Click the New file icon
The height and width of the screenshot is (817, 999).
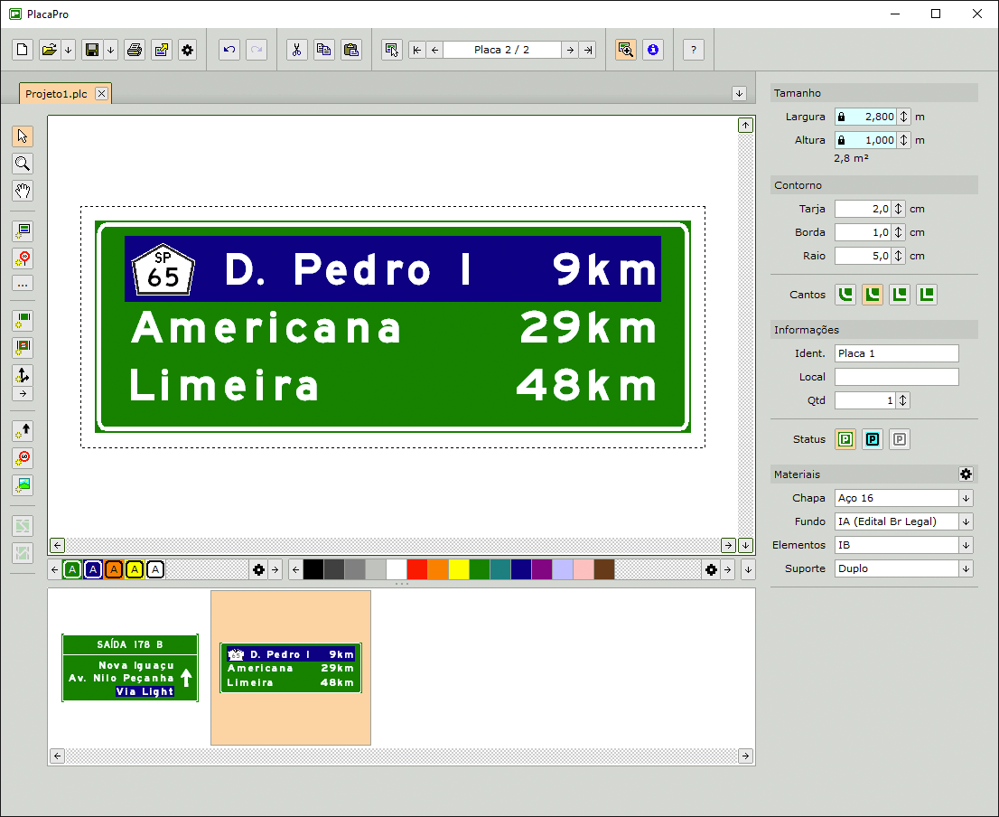[x=23, y=50]
